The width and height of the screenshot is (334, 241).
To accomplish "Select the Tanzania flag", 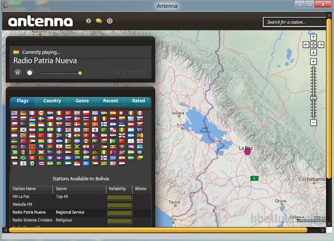I will (x=23, y=158).
